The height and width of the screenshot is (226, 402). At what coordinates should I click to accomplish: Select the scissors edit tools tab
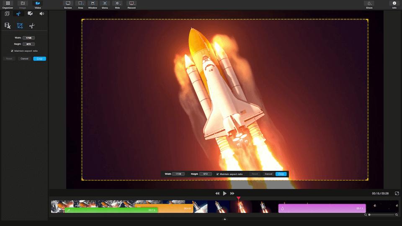(x=18, y=13)
